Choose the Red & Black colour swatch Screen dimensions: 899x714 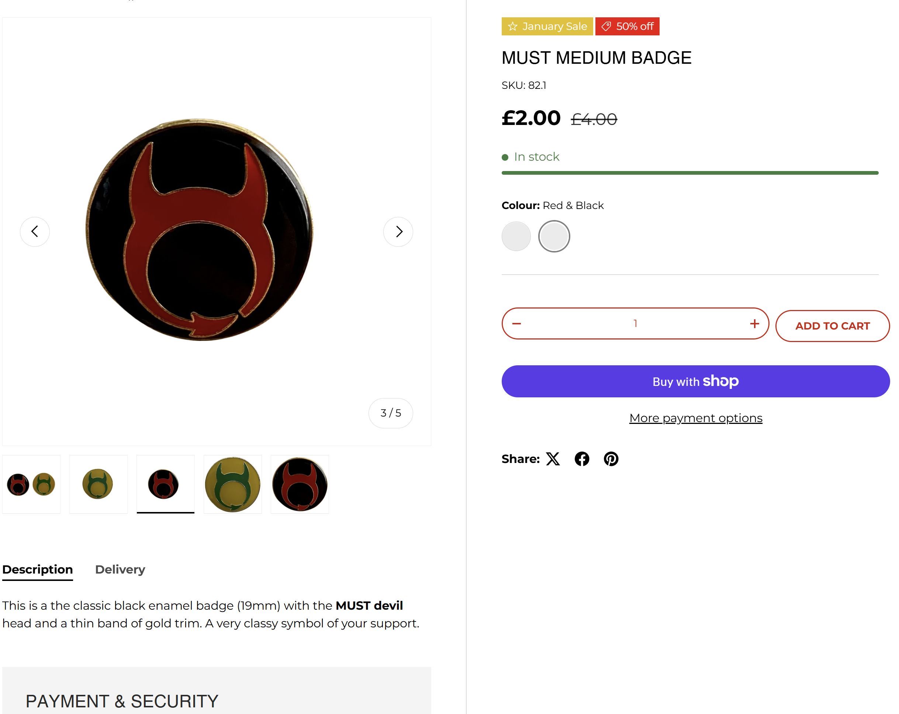click(554, 236)
